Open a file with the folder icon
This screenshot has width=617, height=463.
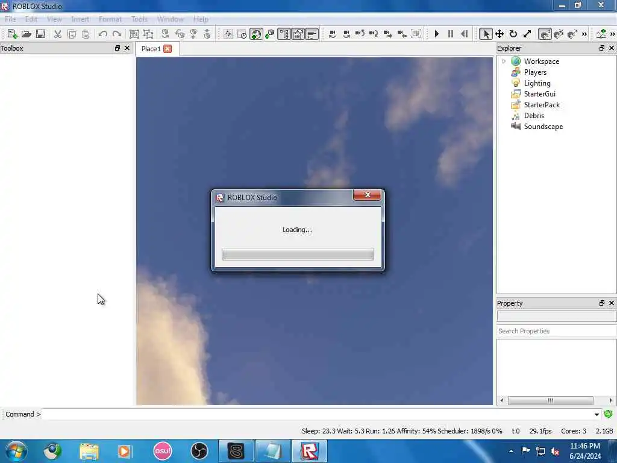tap(26, 34)
